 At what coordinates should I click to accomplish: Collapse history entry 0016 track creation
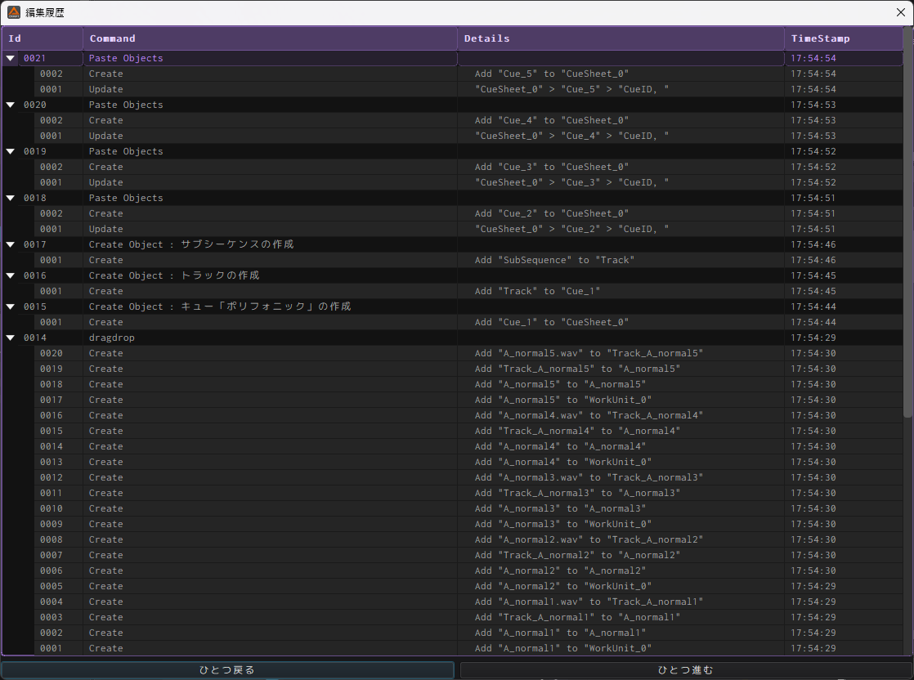[11, 276]
